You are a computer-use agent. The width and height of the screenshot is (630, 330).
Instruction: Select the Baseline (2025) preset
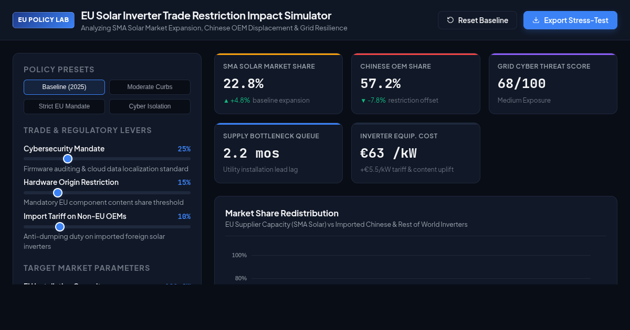[64, 87]
